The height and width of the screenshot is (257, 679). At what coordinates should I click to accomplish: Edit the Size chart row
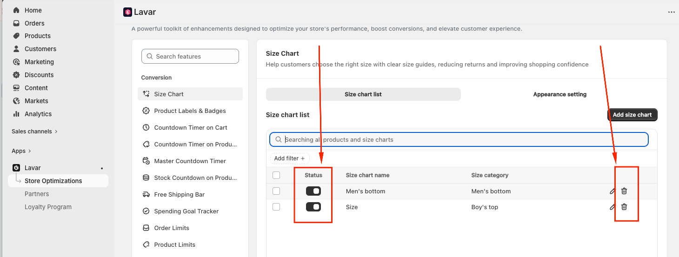click(x=612, y=207)
